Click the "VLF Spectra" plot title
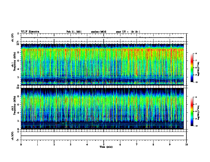The width and height of the screenshot is (210, 162). [30, 32]
